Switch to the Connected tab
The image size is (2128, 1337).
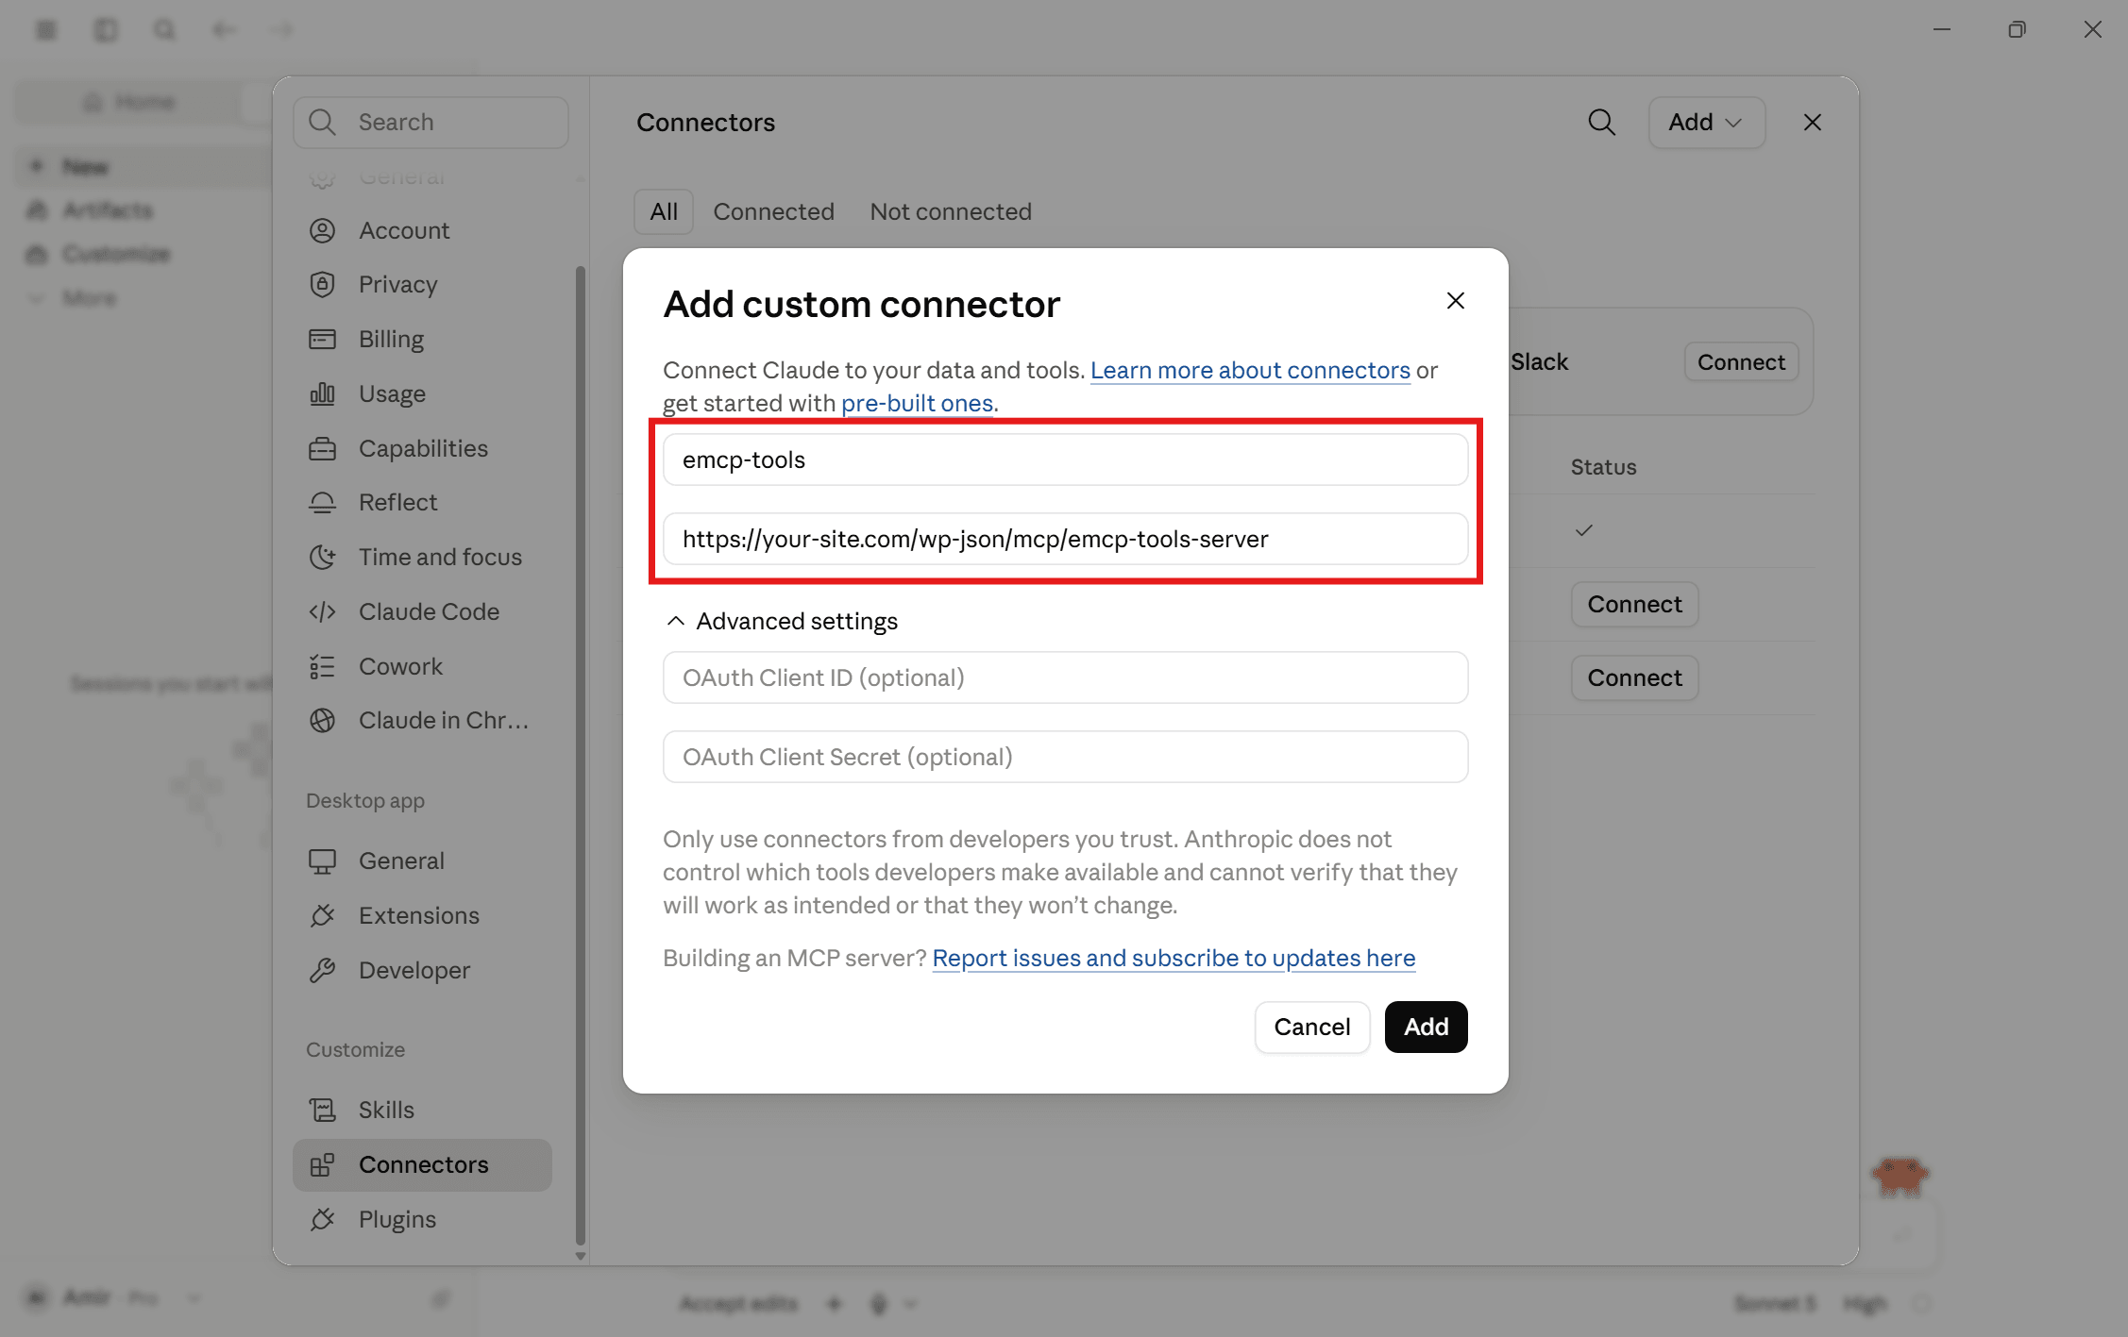coord(773,211)
